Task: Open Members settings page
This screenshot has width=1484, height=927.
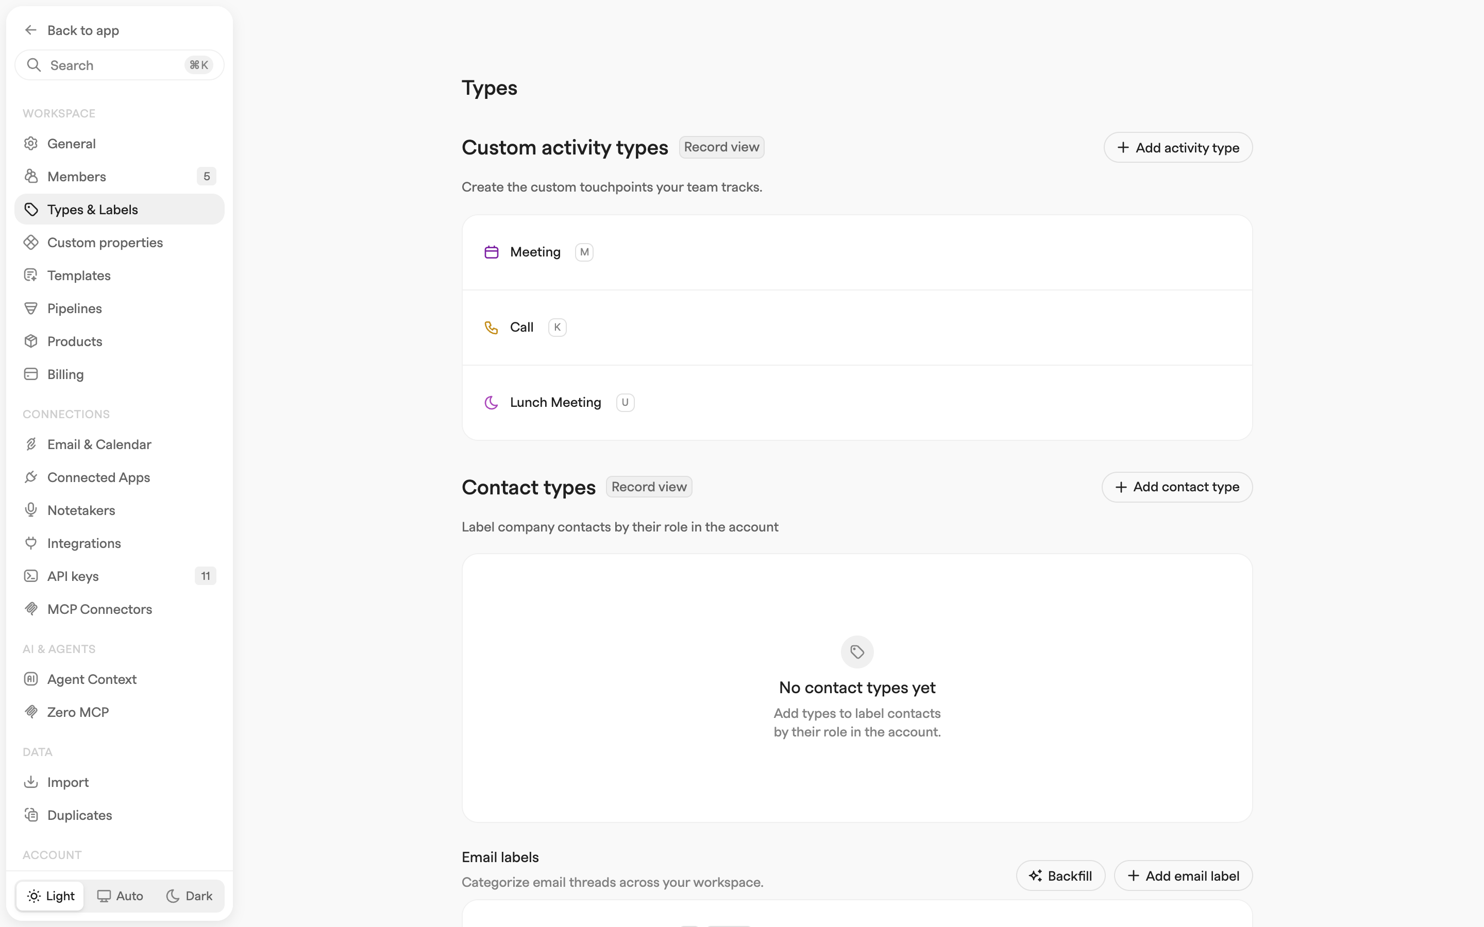Action: (120, 177)
